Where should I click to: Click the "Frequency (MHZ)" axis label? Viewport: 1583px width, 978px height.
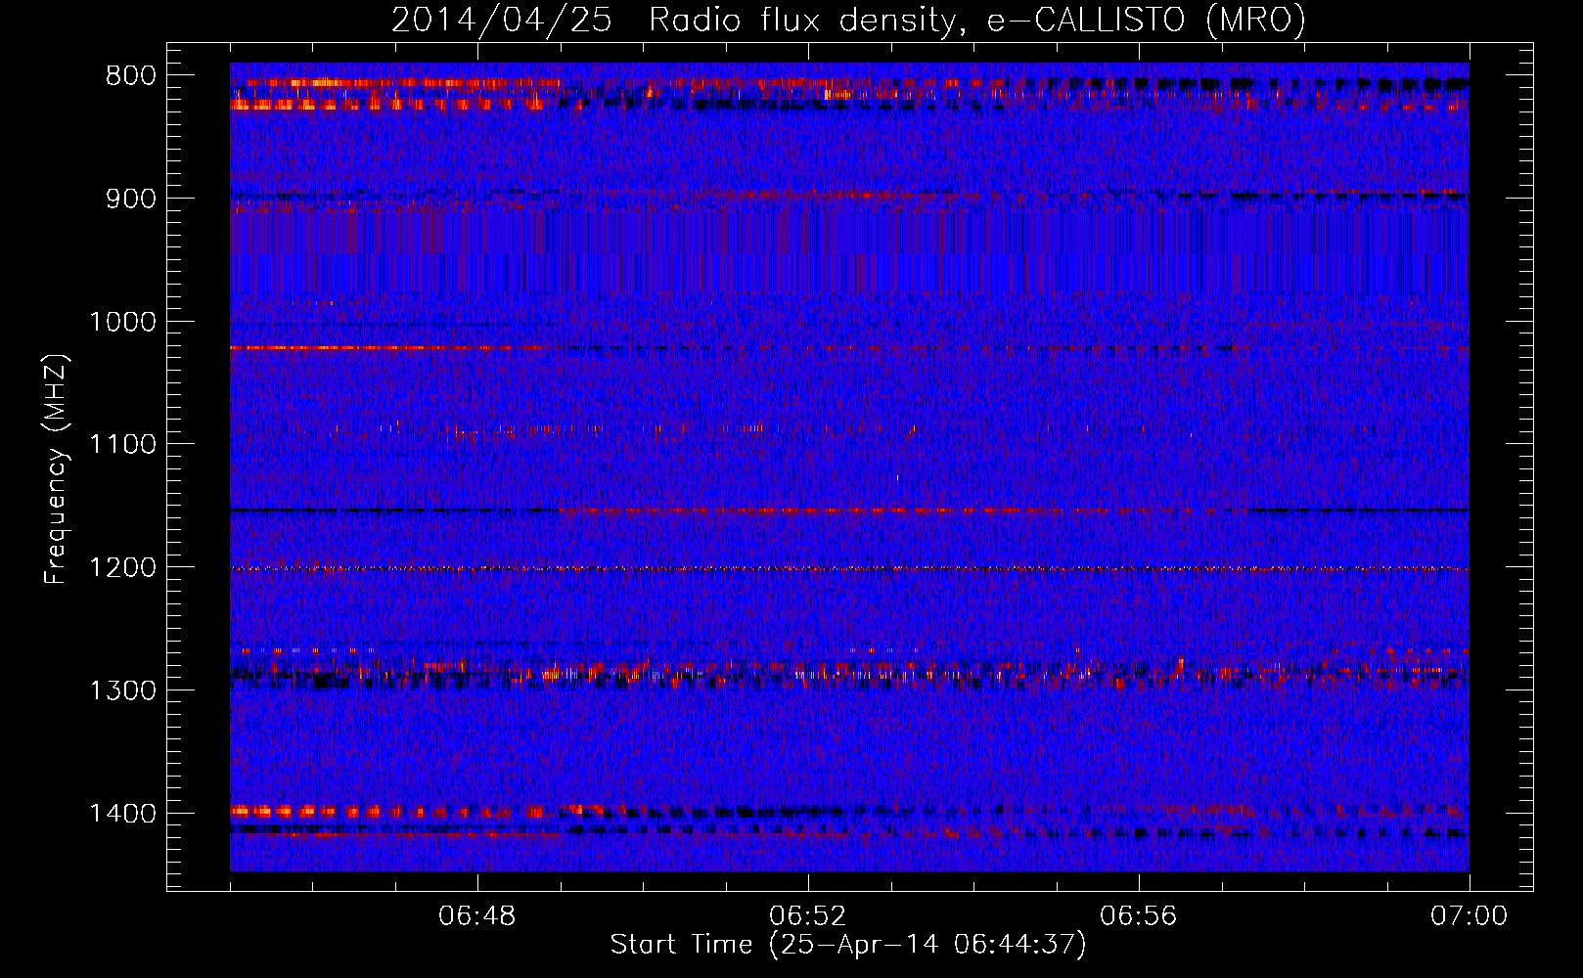pyautogui.click(x=57, y=469)
